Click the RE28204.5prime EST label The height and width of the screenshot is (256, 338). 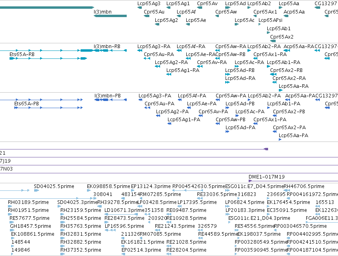click(186, 250)
